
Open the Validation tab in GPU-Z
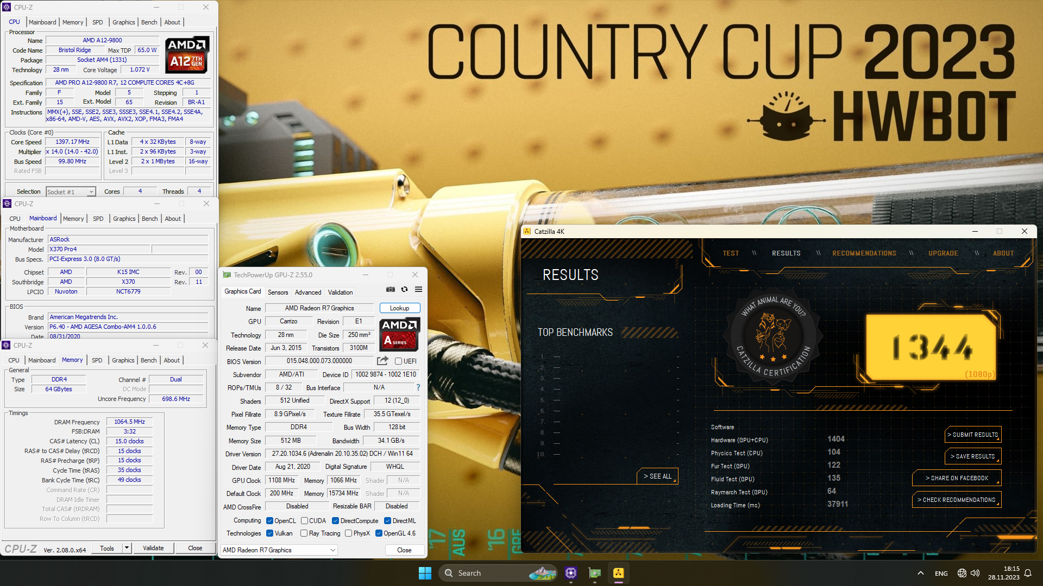(x=340, y=292)
